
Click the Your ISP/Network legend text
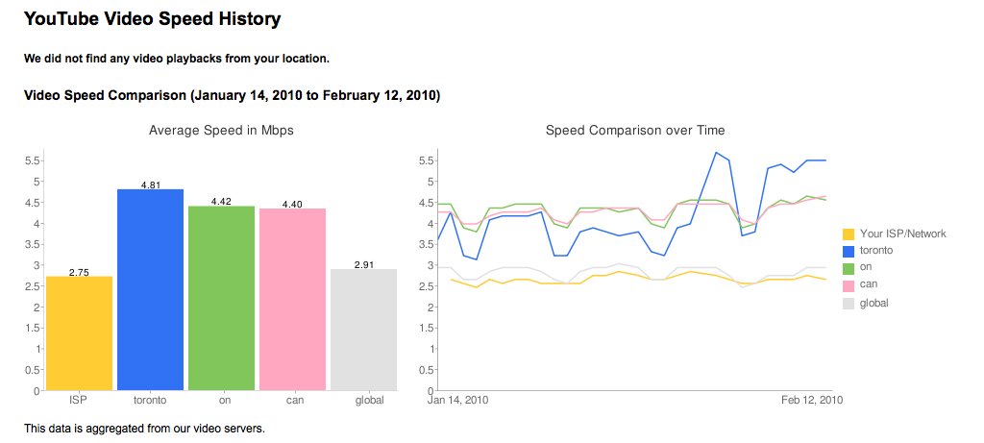[903, 234]
